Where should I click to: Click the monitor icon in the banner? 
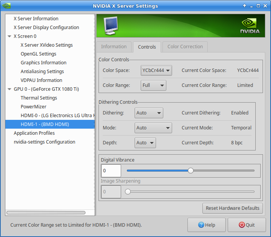pyautogui.click(x=110, y=26)
